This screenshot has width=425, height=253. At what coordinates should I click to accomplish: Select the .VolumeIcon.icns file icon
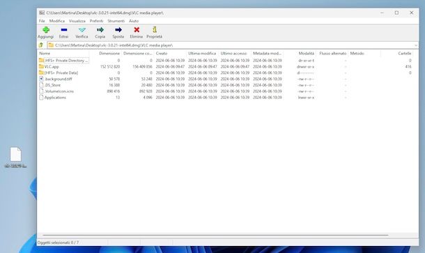(x=41, y=91)
